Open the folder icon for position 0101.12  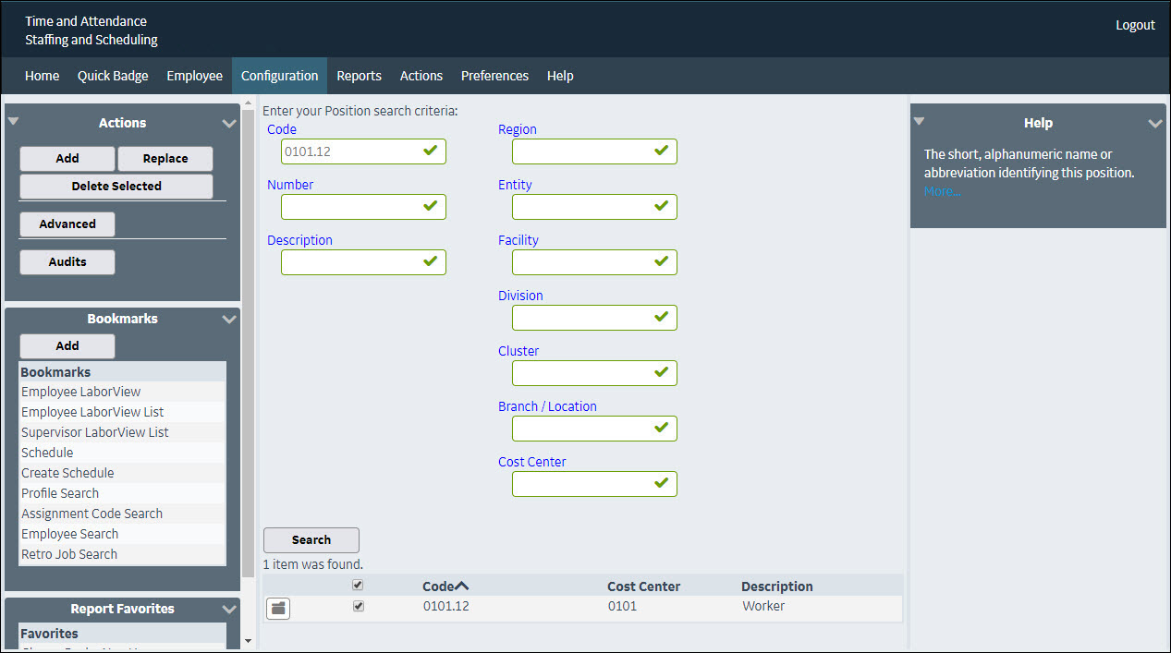[x=277, y=608]
